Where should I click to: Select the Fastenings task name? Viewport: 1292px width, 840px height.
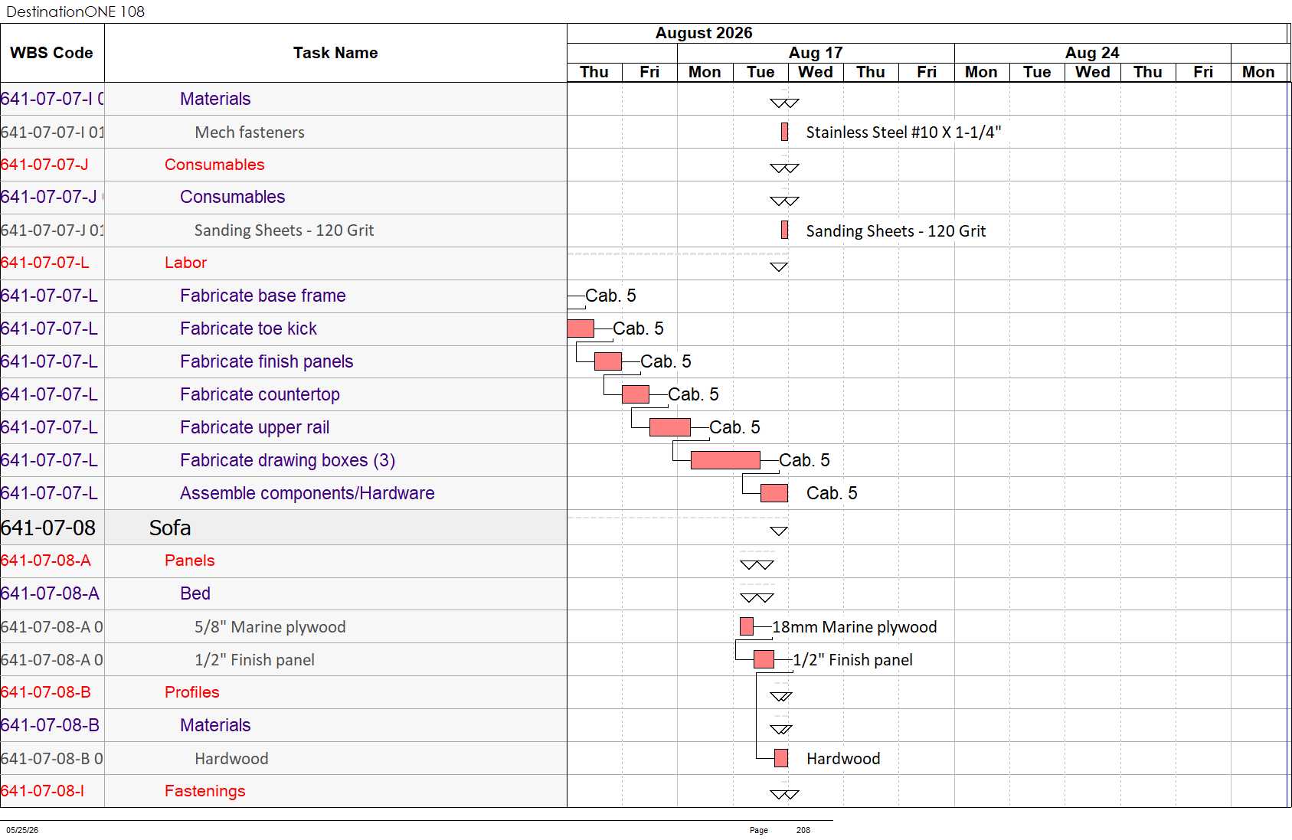click(205, 791)
